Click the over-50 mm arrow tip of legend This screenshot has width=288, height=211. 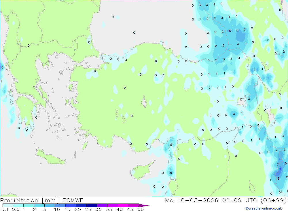click(x=144, y=206)
